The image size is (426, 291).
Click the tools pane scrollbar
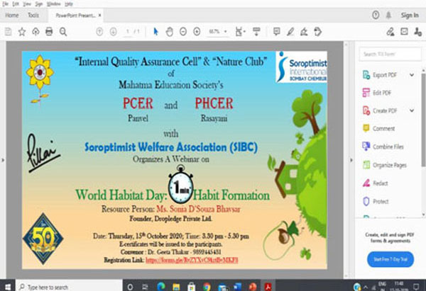tap(423, 119)
